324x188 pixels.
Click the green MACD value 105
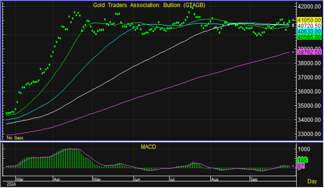(303, 160)
